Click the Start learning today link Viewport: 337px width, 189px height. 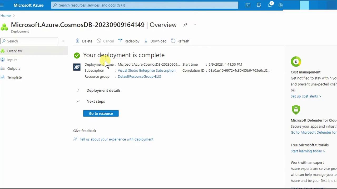308,151
